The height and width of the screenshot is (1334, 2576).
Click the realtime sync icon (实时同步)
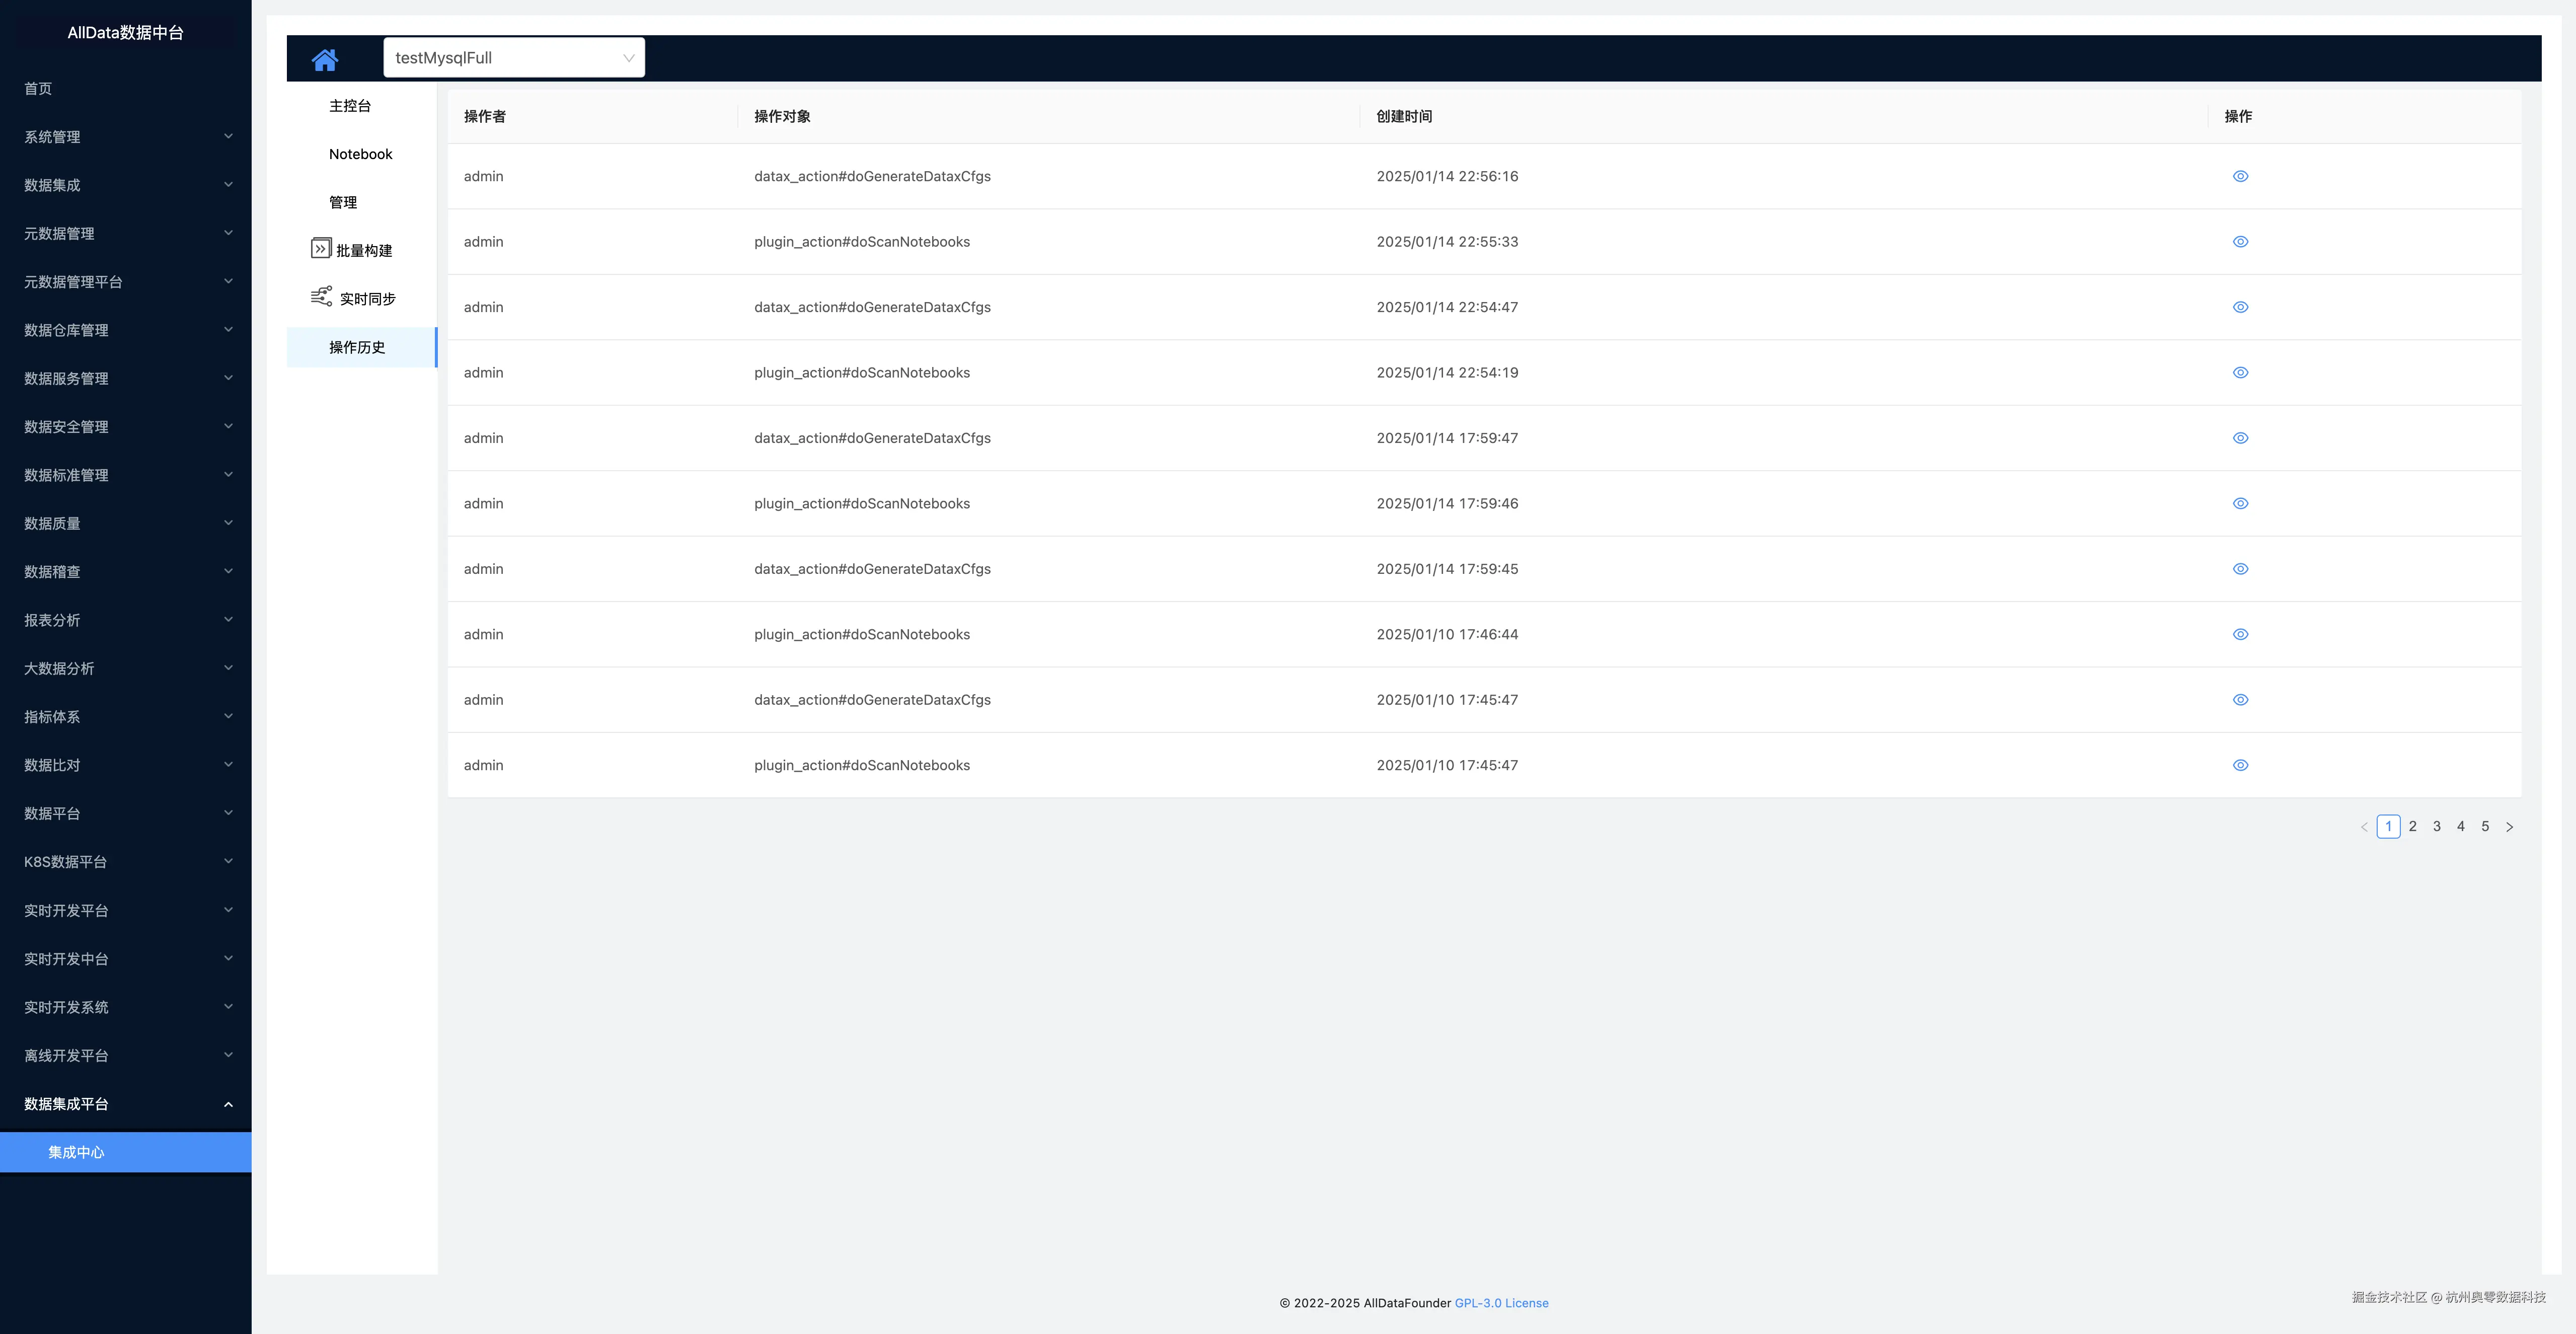click(321, 296)
